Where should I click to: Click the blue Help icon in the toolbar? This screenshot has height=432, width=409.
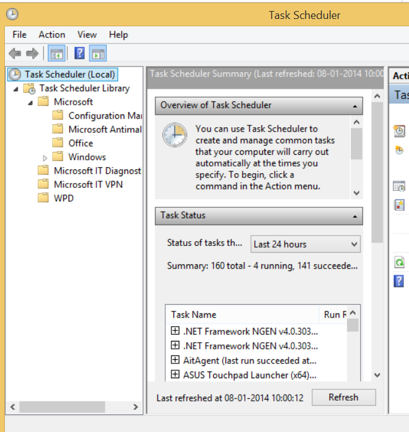point(79,54)
